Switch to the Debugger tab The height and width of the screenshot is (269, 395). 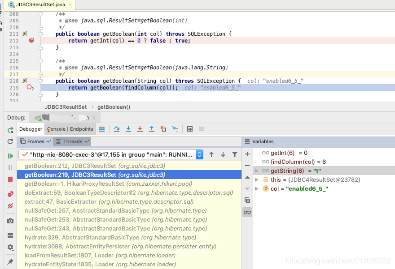point(31,129)
